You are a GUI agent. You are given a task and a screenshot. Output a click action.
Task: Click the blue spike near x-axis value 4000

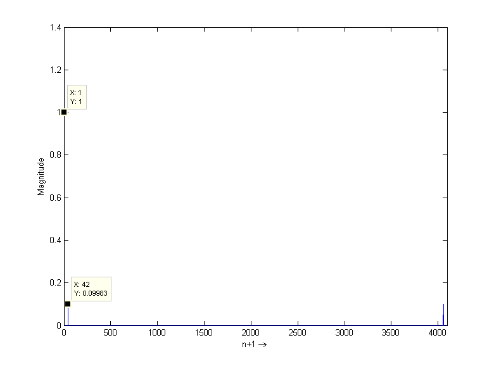coord(443,314)
